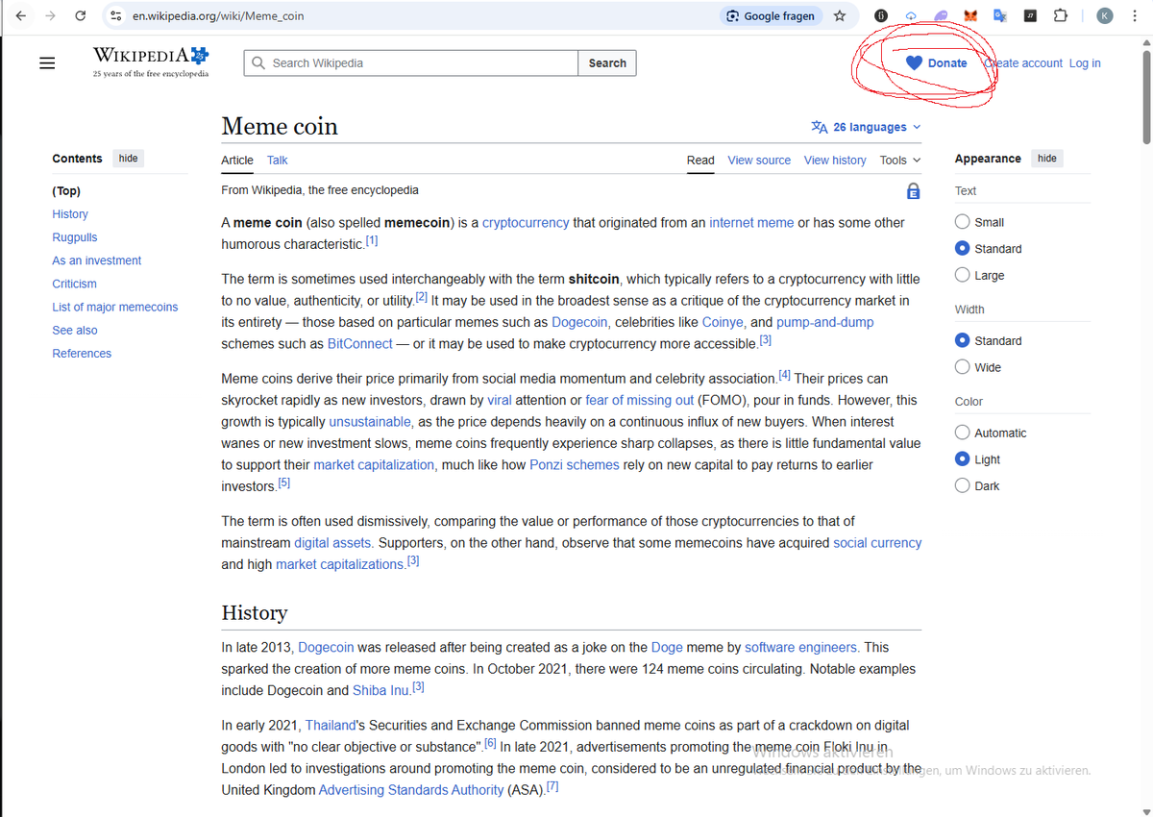The width and height of the screenshot is (1153, 817).
Task: Open Chrome three-dot menu
Action: [1134, 16]
